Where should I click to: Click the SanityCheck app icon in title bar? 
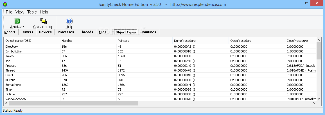[x=5, y=4]
